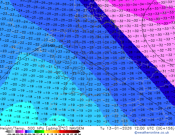Click the dark purple -42 legend swatch
This screenshot has height=135, width=175.
click(16, 131)
